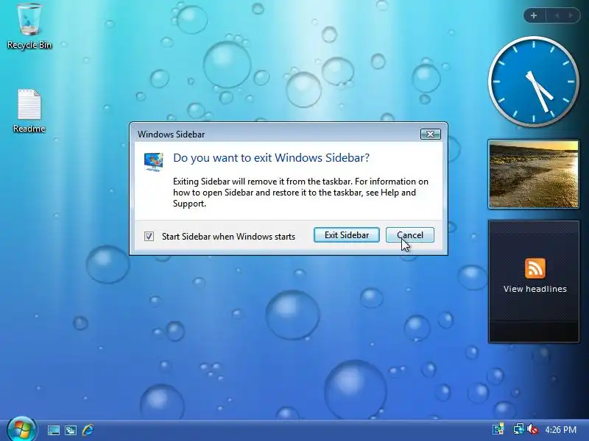Screen dimensions: 589x441
Task: Click Cancel in the Sidebar dialog
Action: pyautogui.click(x=410, y=235)
